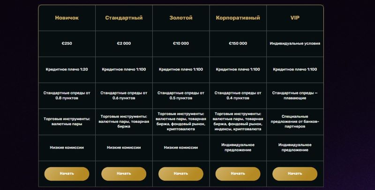Click Начать for the Корпоративный account

pos(238,174)
